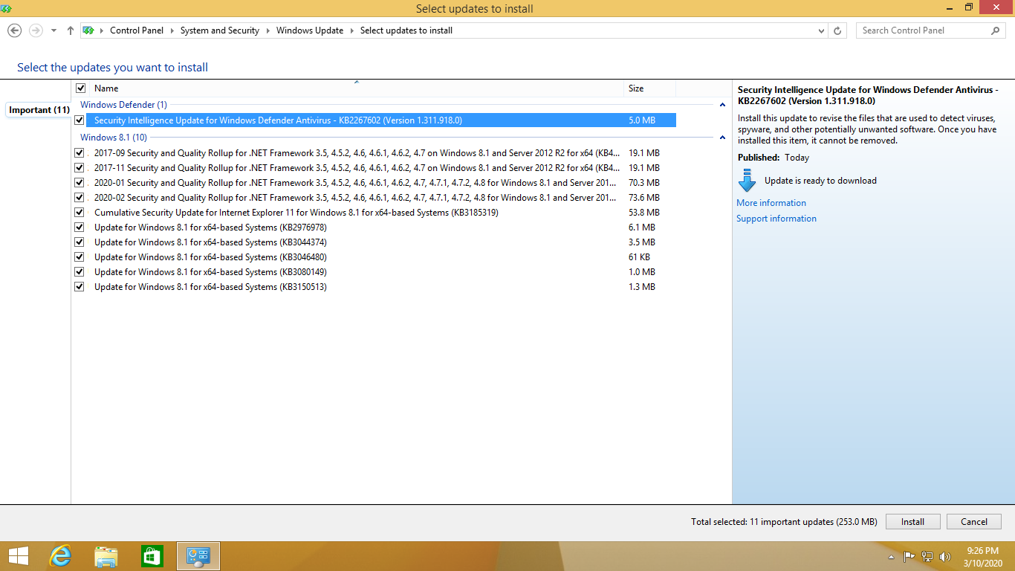Screen dimensions: 1015x571
Task: Open Windows Store from taskbar
Action: [152, 556]
